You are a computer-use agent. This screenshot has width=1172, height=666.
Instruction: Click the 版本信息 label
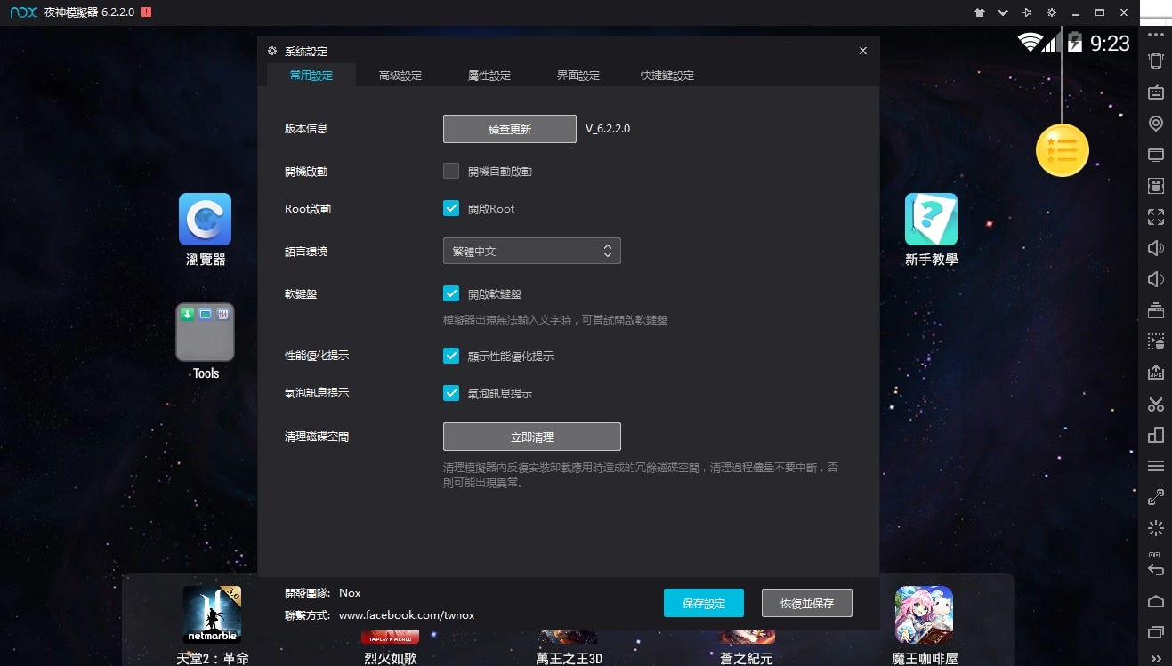click(306, 128)
